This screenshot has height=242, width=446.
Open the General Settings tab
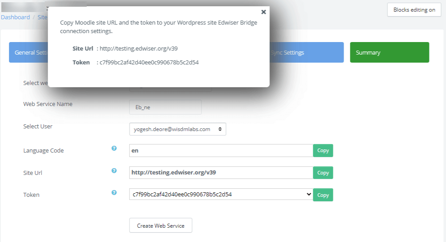tap(29, 52)
